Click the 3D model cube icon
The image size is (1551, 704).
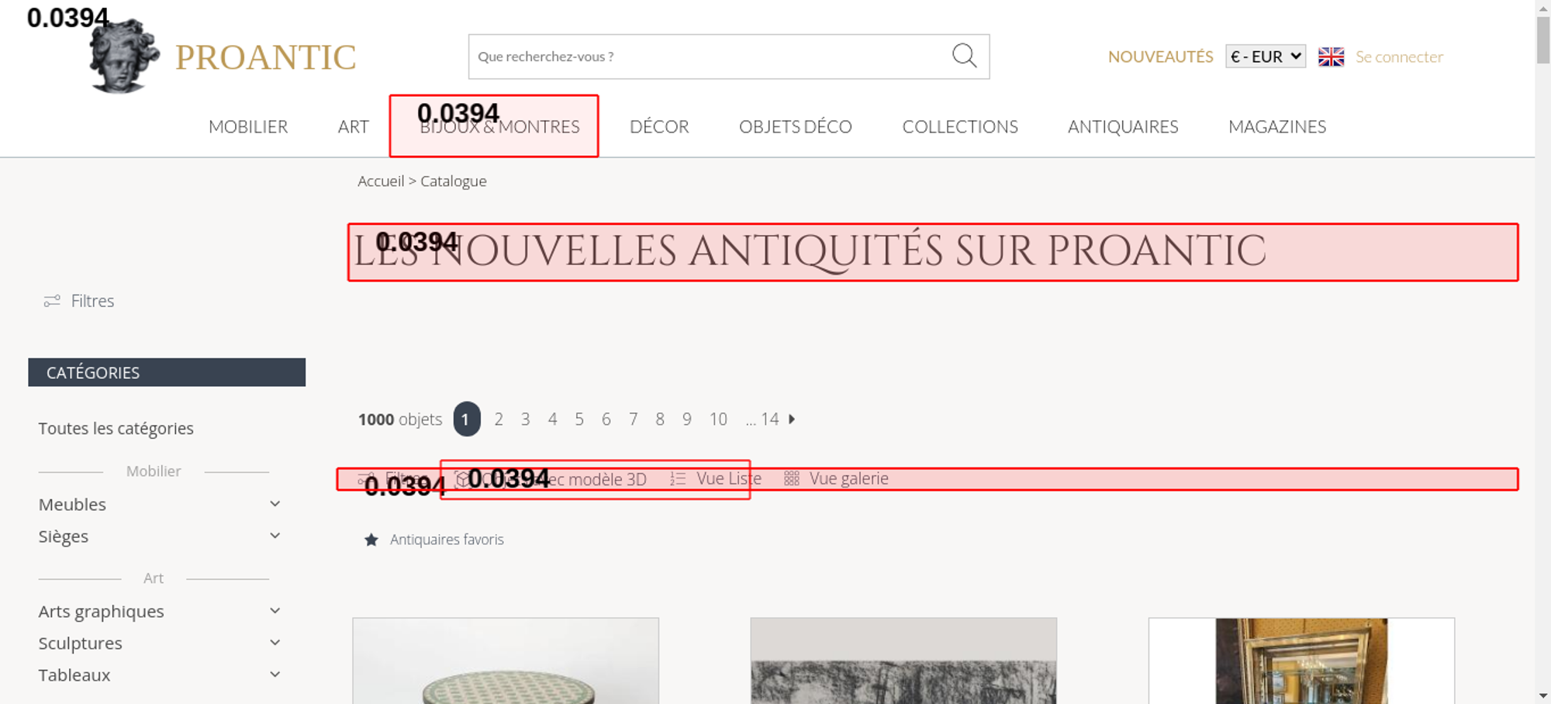click(462, 479)
